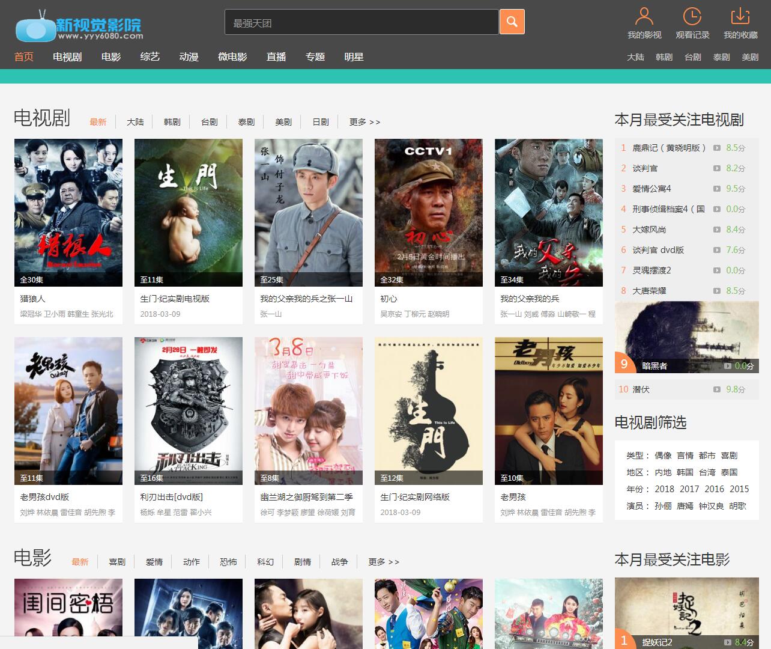Click title 生门·纪实剧网络版

[415, 497]
